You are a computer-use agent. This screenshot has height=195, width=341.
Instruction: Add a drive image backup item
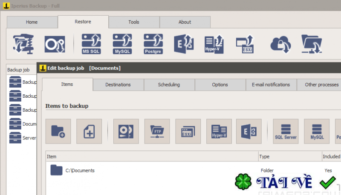126,131
